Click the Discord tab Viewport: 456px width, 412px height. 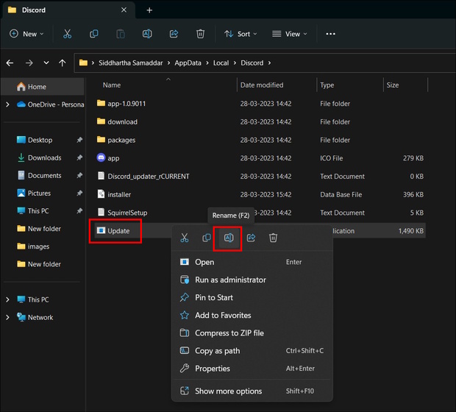tap(68, 10)
